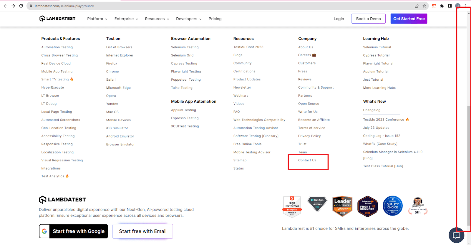Click the Login link
Viewport: 471px width, 245px height.
click(x=339, y=19)
